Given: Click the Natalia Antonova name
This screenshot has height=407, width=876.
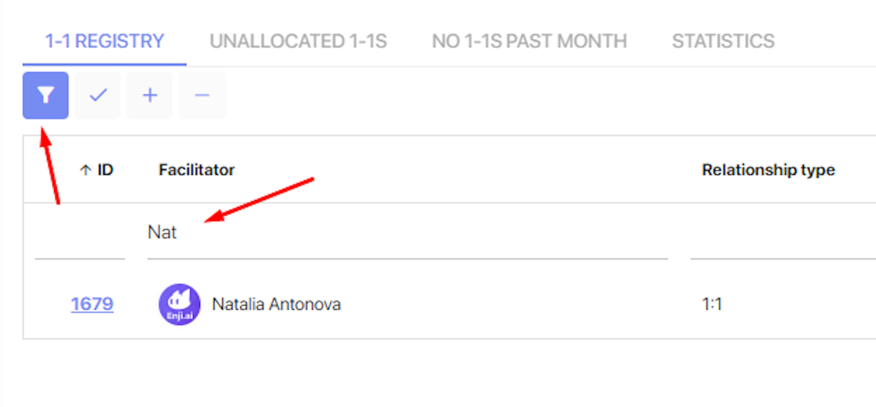Looking at the screenshot, I should click(277, 305).
